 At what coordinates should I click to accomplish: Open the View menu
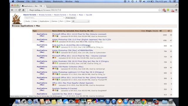pos(40,1)
